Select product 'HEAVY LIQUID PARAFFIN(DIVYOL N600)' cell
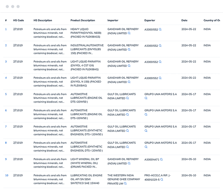The width and height of the screenshot is (223, 192). coord(86,33)
